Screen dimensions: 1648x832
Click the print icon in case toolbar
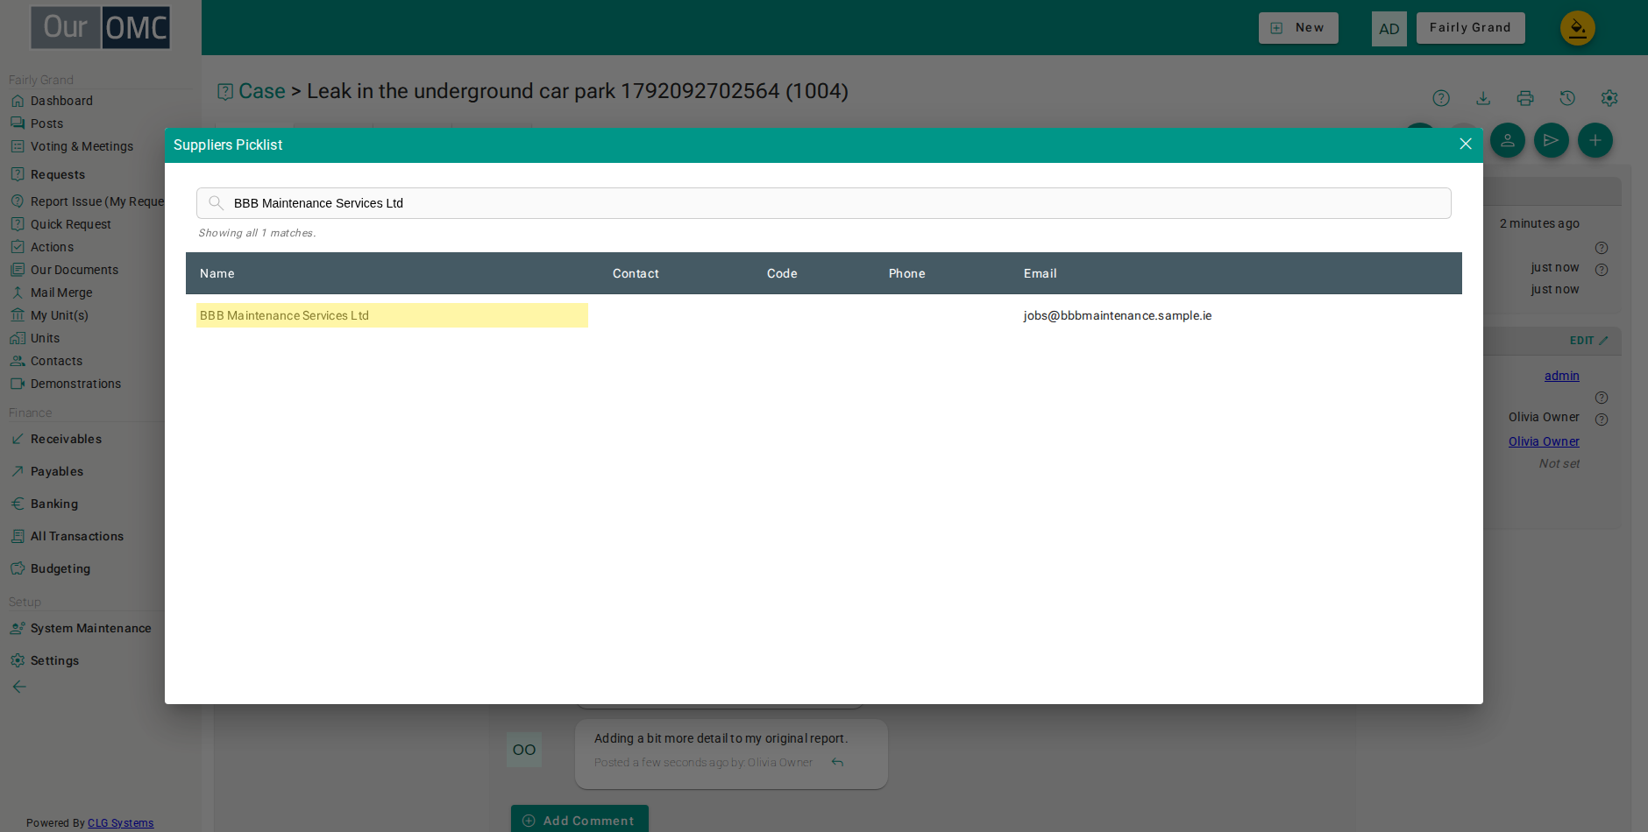point(1525,98)
